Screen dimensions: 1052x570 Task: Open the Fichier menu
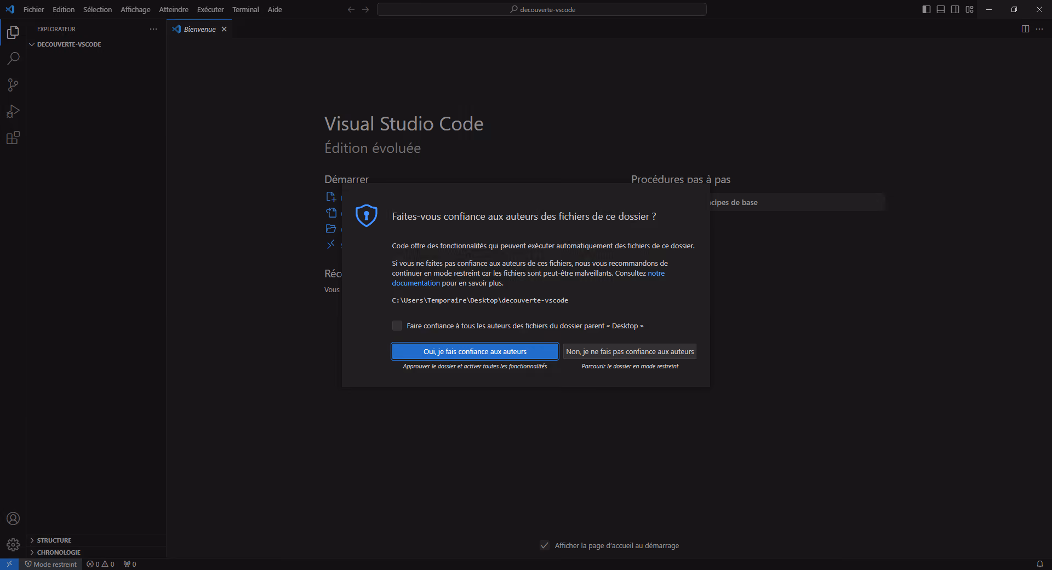(33, 9)
